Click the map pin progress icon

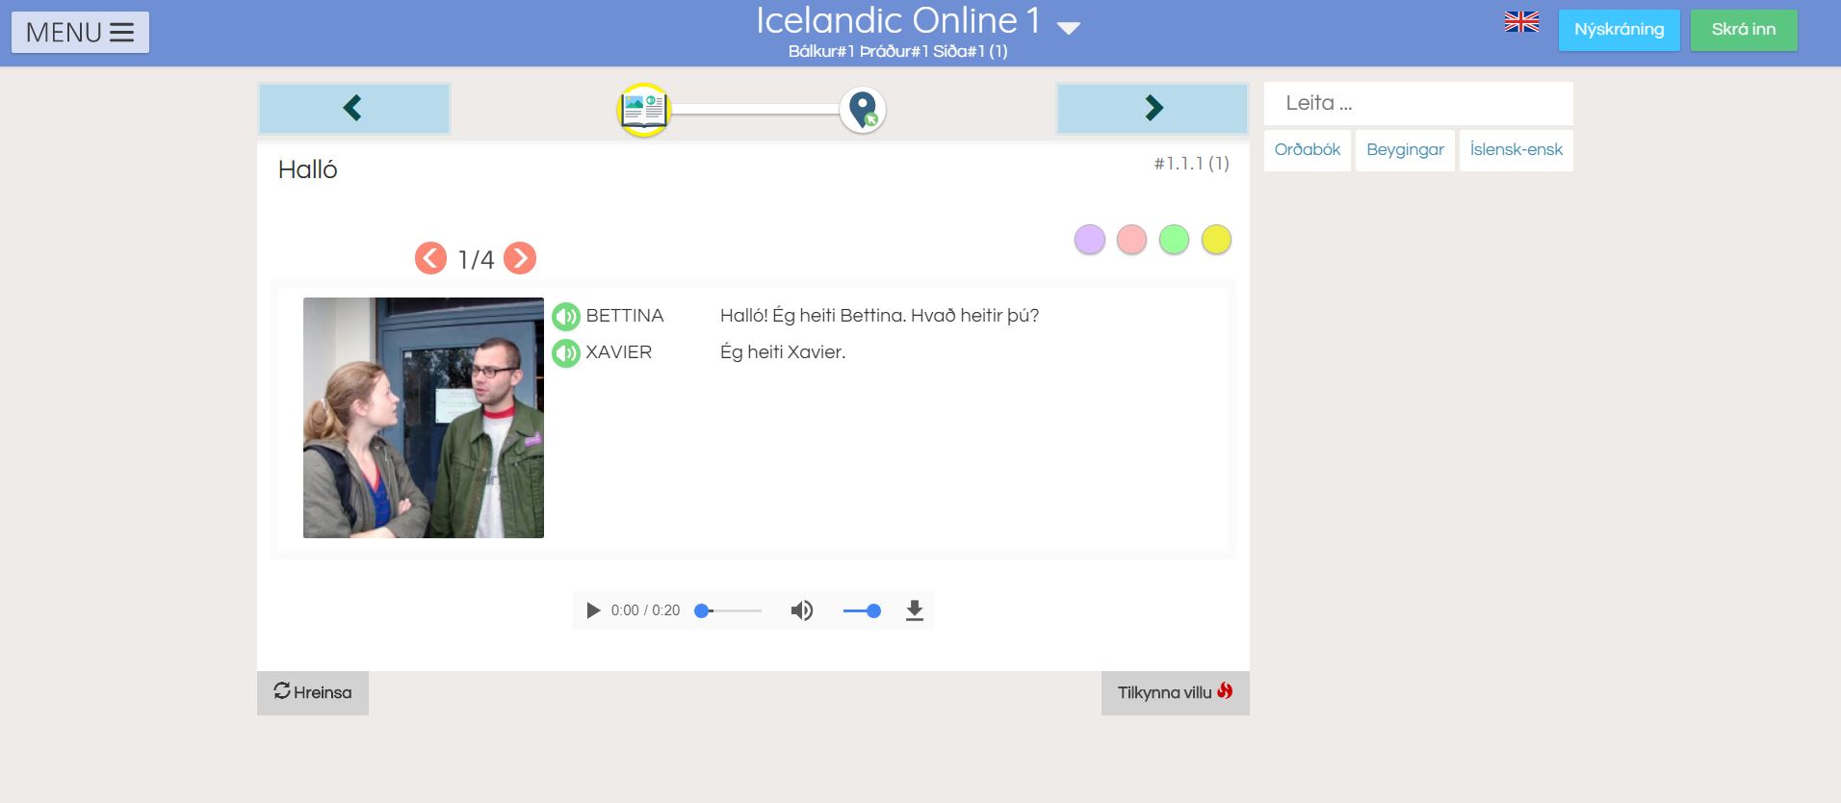point(863,110)
